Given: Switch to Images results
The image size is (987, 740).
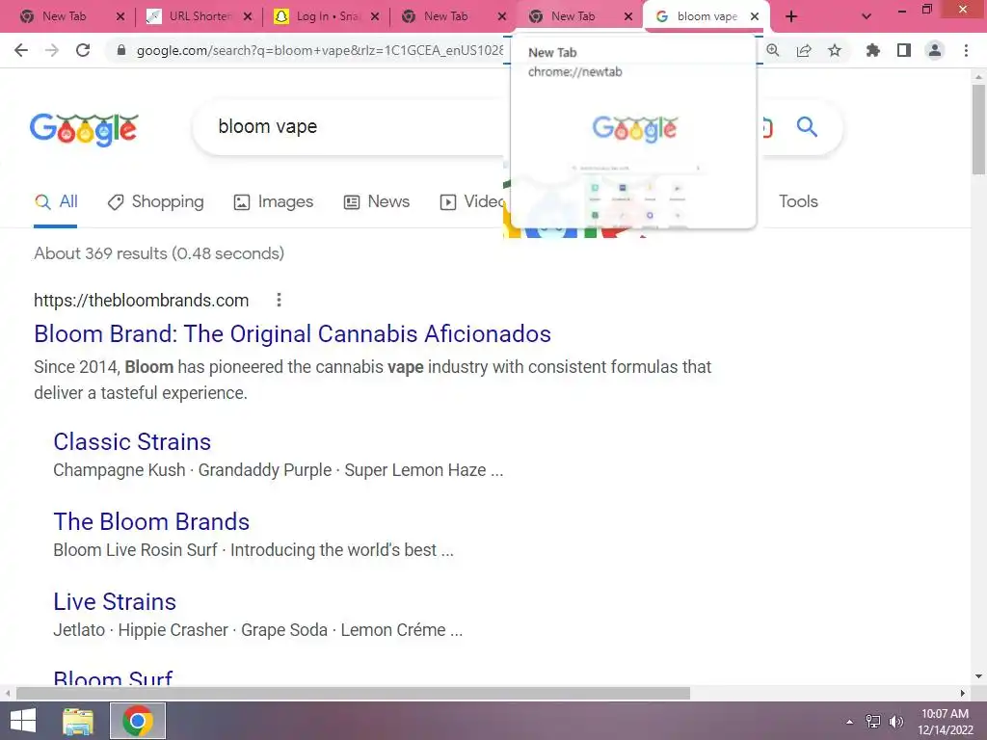Looking at the screenshot, I should [x=273, y=201].
